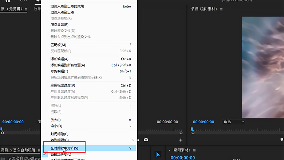Choose 渲染入点到出点的效果 menu item
The width and height of the screenshot is (284, 160).
pyautogui.click(x=89, y=6)
